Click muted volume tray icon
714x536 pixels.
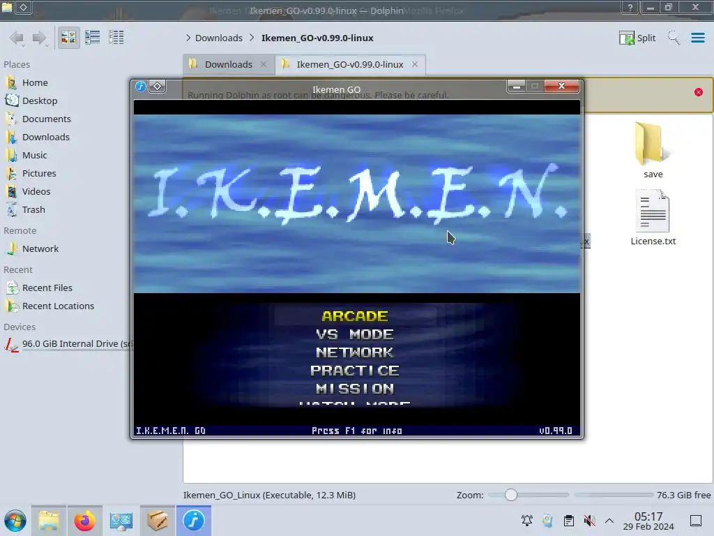pos(589,521)
